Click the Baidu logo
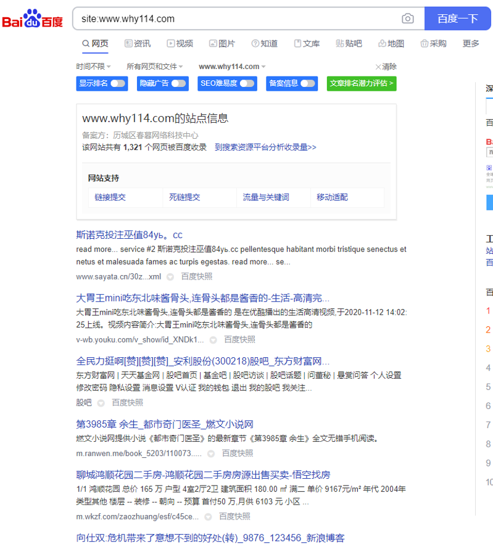493x546 pixels. click(x=33, y=20)
